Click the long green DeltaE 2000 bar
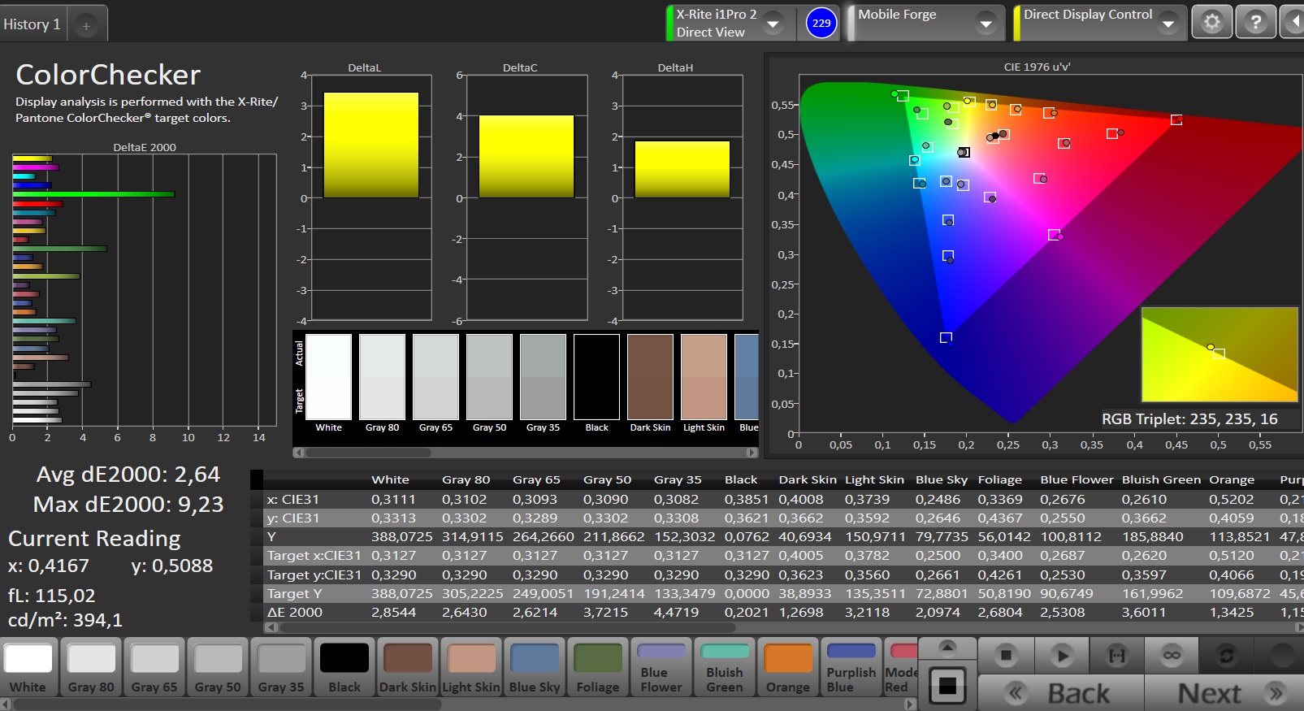This screenshot has height=711, width=1304. pos(93,194)
